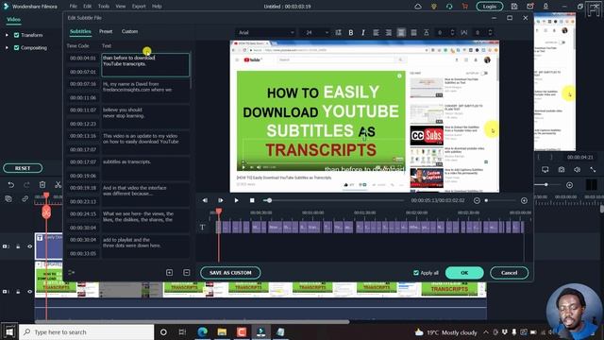This screenshot has height=340, width=604.
Task: Open the shopping cart icon in title bar
Action: [465, 7]
